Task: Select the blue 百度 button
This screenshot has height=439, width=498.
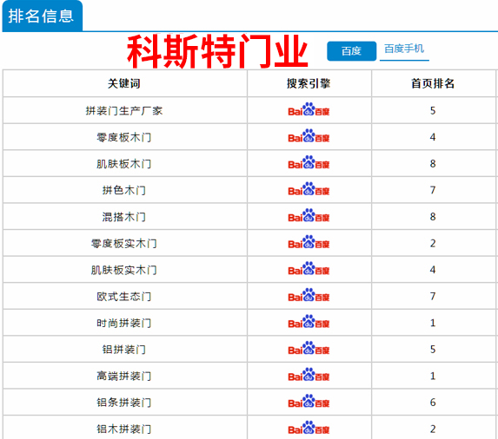Action: [x=352, y=50]
